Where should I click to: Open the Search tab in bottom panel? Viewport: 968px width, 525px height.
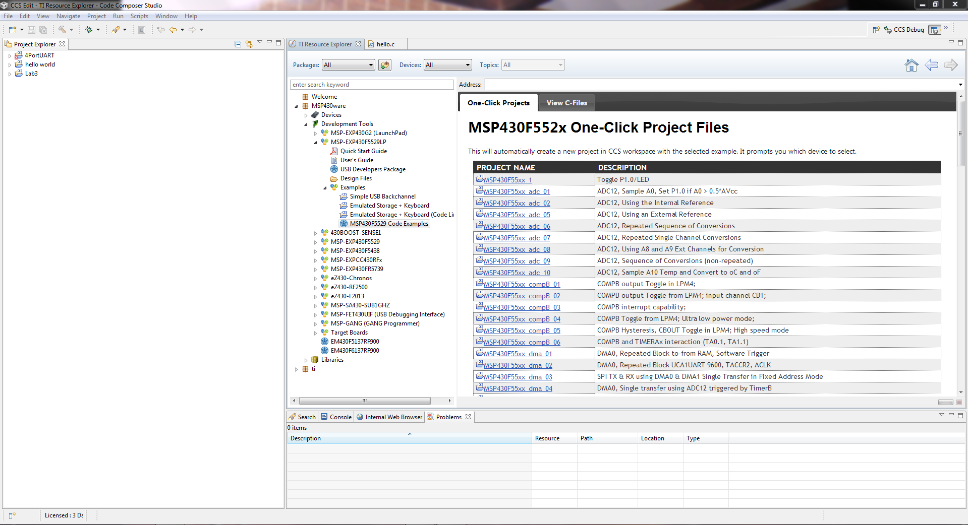[x=302, y=417]
